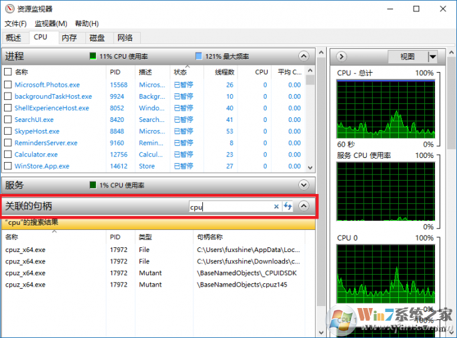Viewport: 457px width, 338px height.
Task: Click the Resource Monitor app icon in title bar
Action: click(x=9, y=9)
